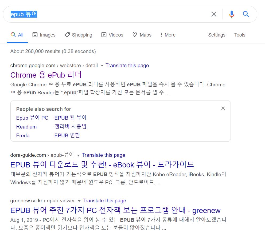This screenshot has width=265, height=233.
Task: Search for Readium suggestion
Action: point(26,127)
